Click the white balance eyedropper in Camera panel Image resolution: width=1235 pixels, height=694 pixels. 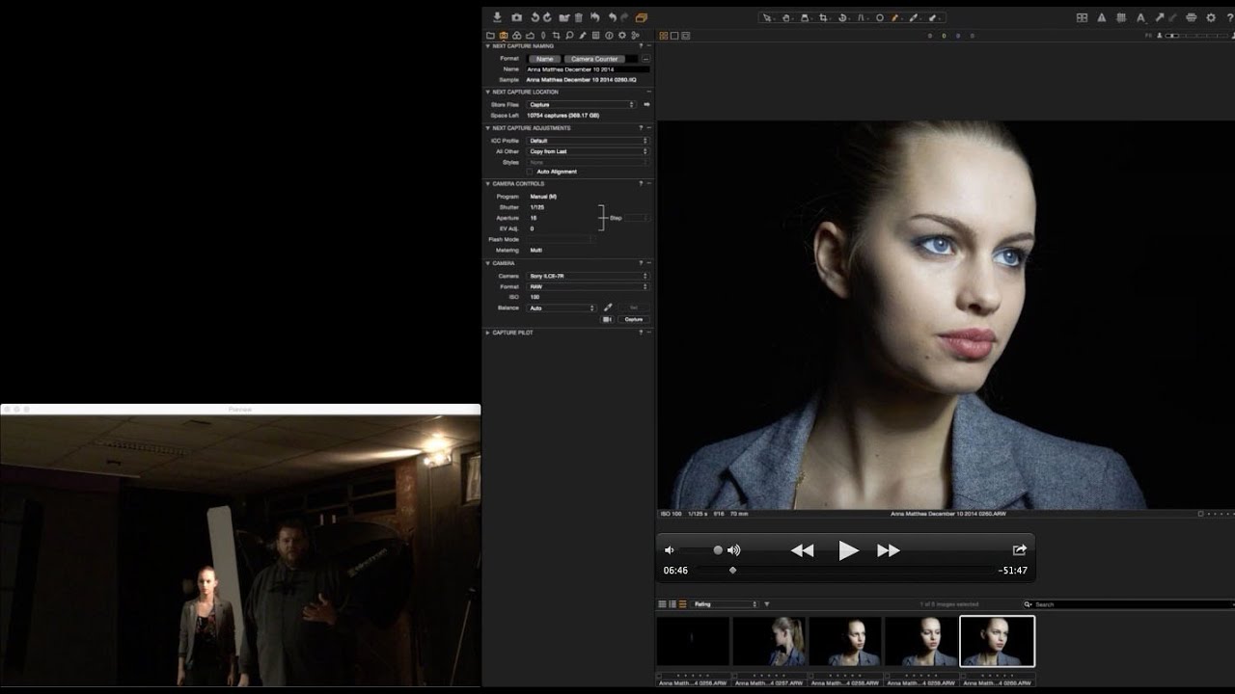click(608, 307)
